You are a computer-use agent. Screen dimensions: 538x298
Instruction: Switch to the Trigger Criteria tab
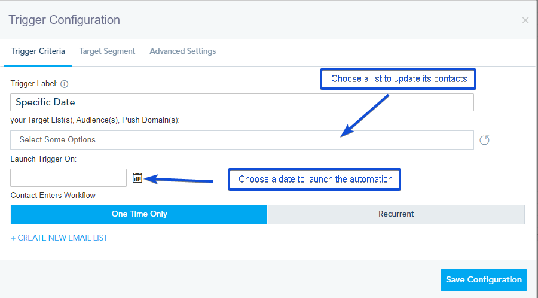pyautogui.click(x=38, y=51)
